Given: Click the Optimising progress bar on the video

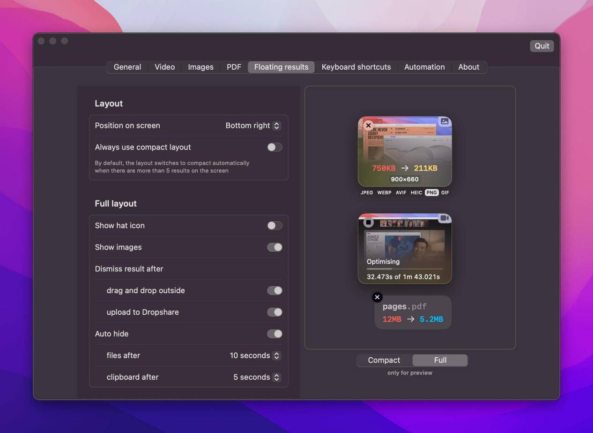Looking at the screenshot, I should point(405,269).
